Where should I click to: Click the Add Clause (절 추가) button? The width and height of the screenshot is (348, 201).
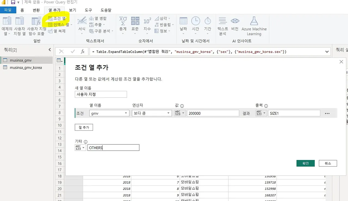84,127
